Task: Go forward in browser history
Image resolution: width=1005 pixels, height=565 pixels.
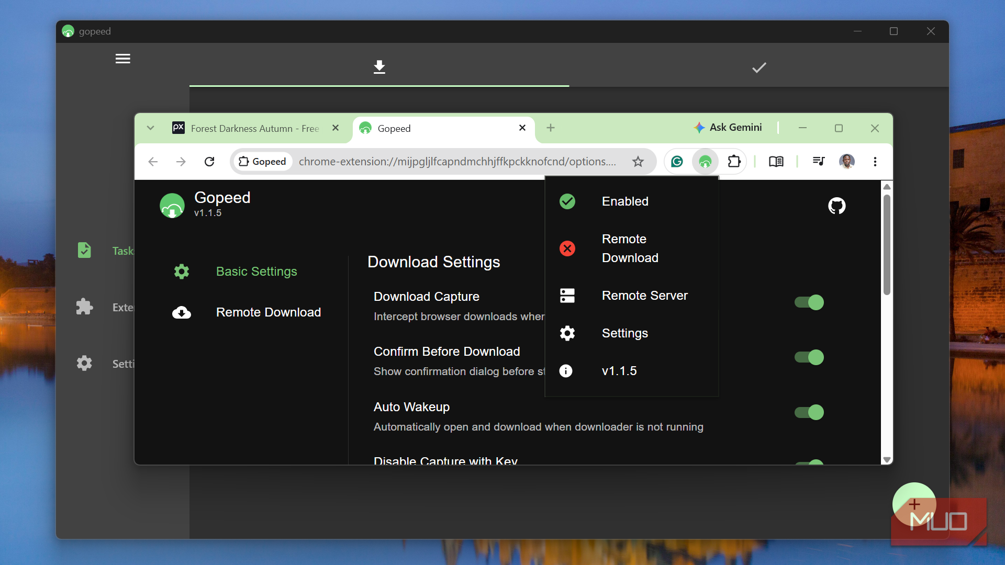Action: 181,162
